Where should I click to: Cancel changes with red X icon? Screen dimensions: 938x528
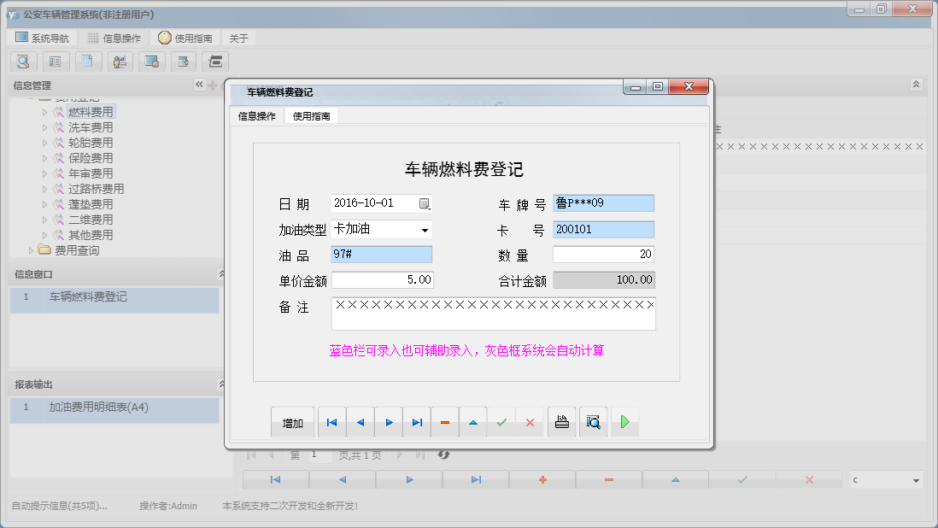pos(530,421)
